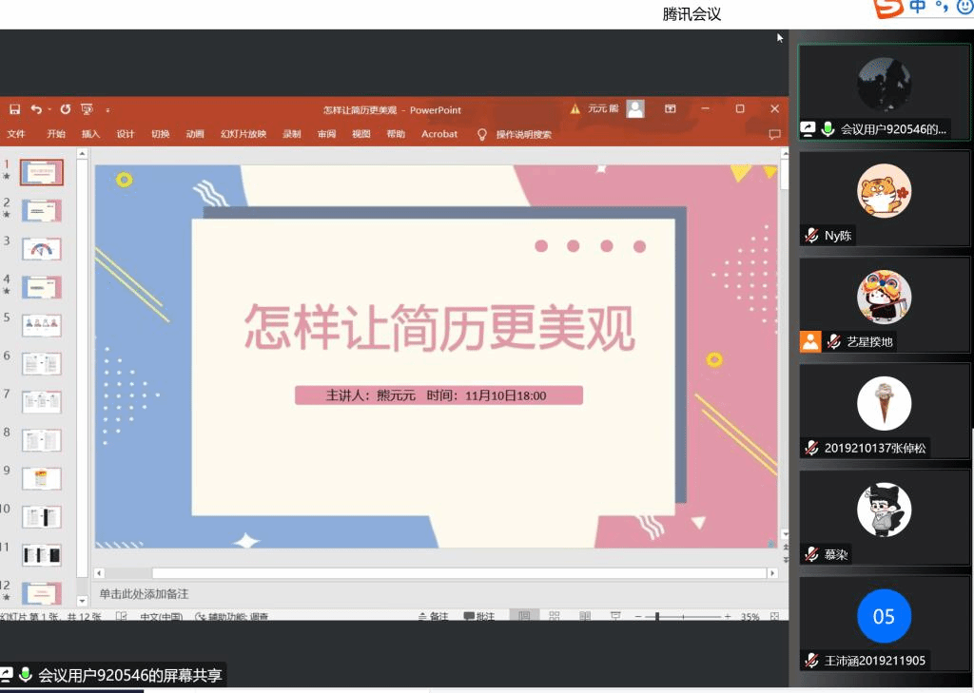Switch to reading view icon in status bar
974x693 pixels.
[584, 617]
